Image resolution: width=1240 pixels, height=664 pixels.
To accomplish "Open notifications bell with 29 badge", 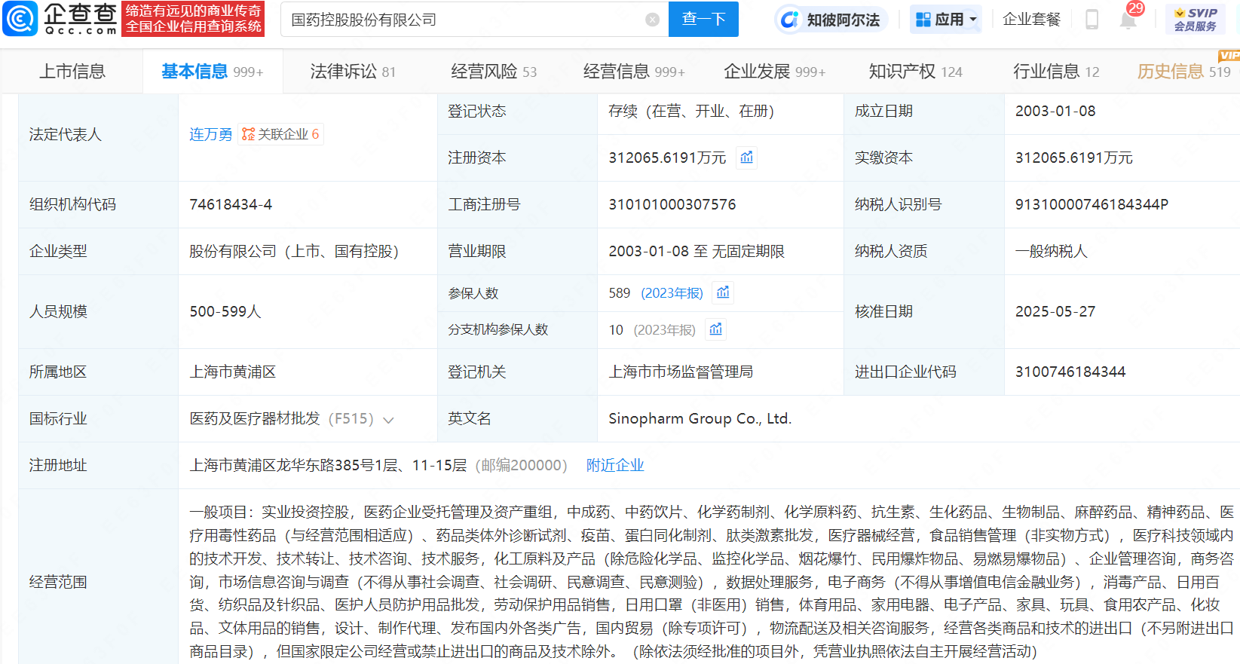I will [1128, 19].
